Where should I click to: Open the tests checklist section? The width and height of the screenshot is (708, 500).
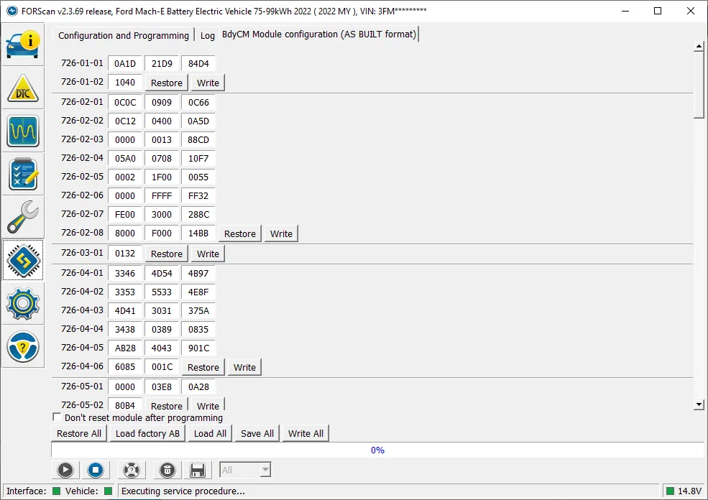[x=23, y=174]
